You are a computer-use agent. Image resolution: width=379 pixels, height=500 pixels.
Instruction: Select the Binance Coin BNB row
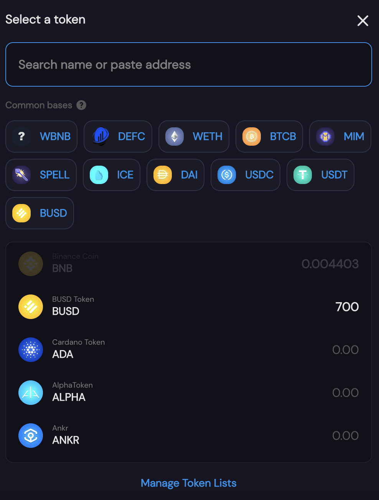click(188, 264)
